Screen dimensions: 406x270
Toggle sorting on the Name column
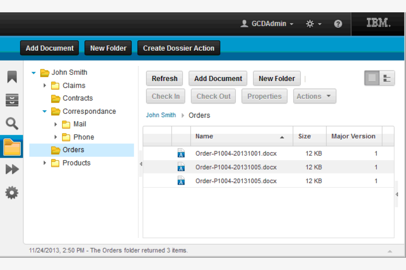coord(204,136)
